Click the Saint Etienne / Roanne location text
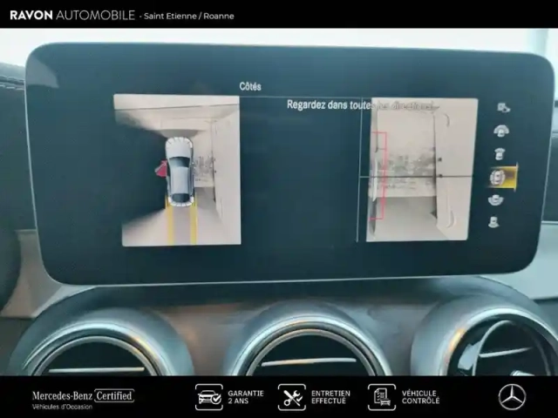Viewport: 558px width, 418px height. [189, 16]
